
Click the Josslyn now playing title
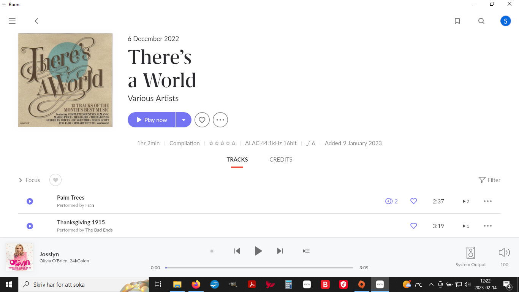[x=49, y=254]
